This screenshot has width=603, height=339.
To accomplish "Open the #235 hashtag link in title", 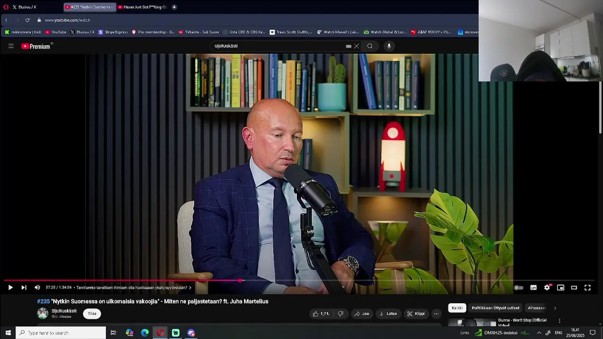I will pyautogui.click(x=43, y=301).
